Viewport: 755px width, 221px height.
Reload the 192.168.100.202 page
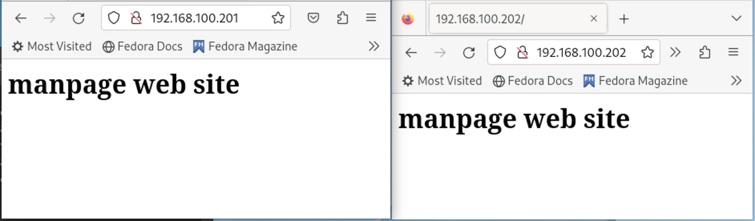click(x=469, y=52)
